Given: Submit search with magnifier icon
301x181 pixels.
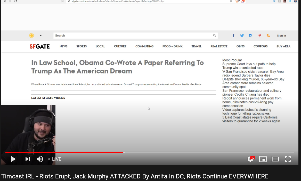Looking at the screenshot, I should [x=214, y=35].
